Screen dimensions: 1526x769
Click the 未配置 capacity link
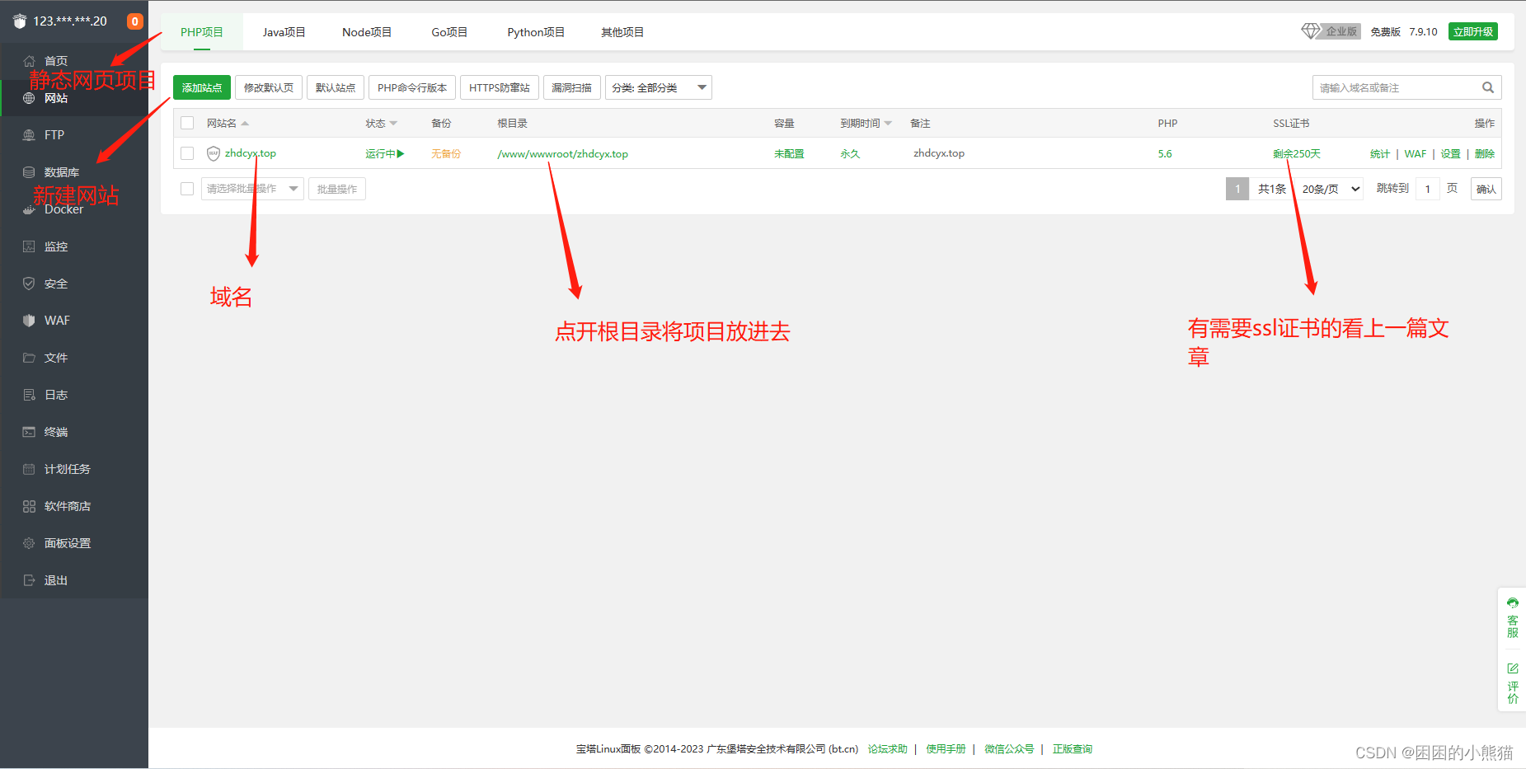[789, 154]
